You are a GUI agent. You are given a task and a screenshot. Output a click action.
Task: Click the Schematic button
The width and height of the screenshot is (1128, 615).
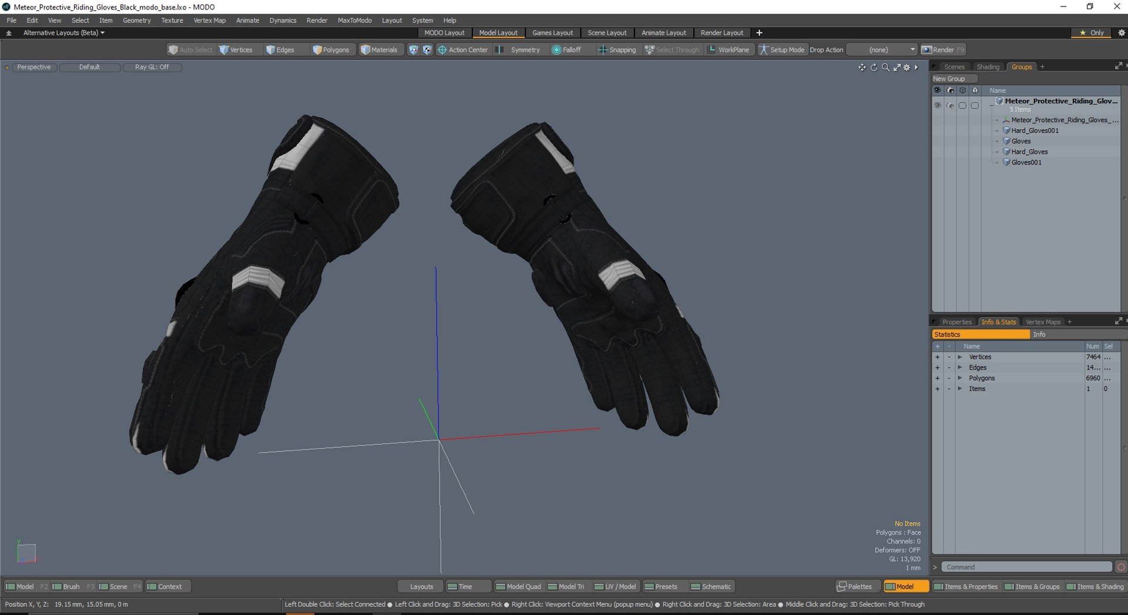point(711,587)
